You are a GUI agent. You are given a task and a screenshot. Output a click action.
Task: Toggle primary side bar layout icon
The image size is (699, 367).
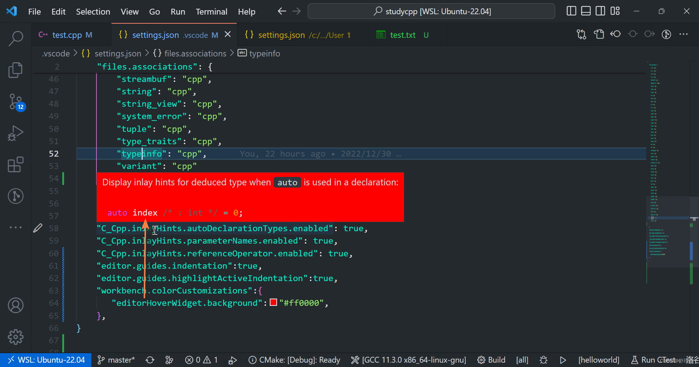[572, 11]
